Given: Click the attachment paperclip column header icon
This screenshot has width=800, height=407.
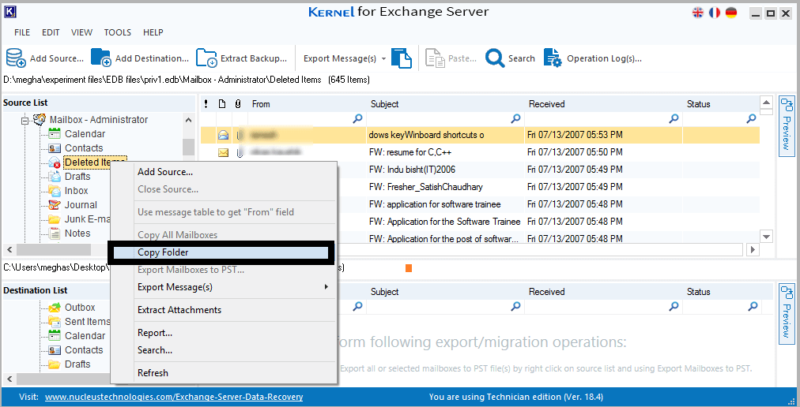Looking at the screenshot, I should 238,104.
